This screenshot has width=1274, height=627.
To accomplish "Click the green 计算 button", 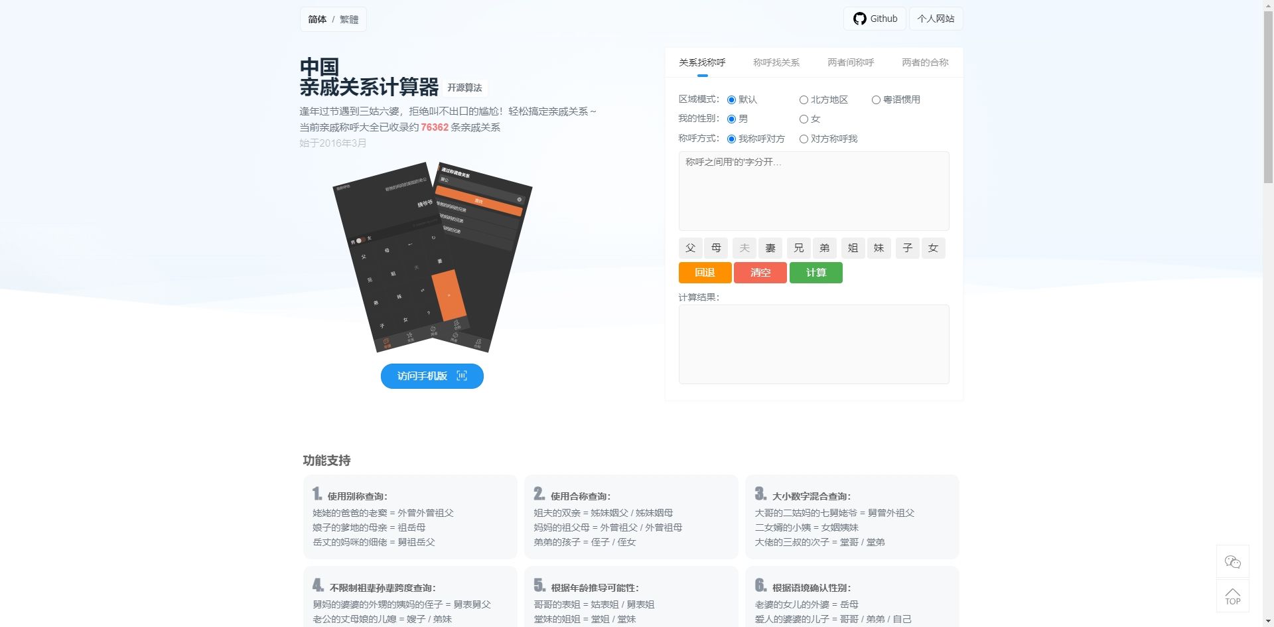I will [816, 273].
